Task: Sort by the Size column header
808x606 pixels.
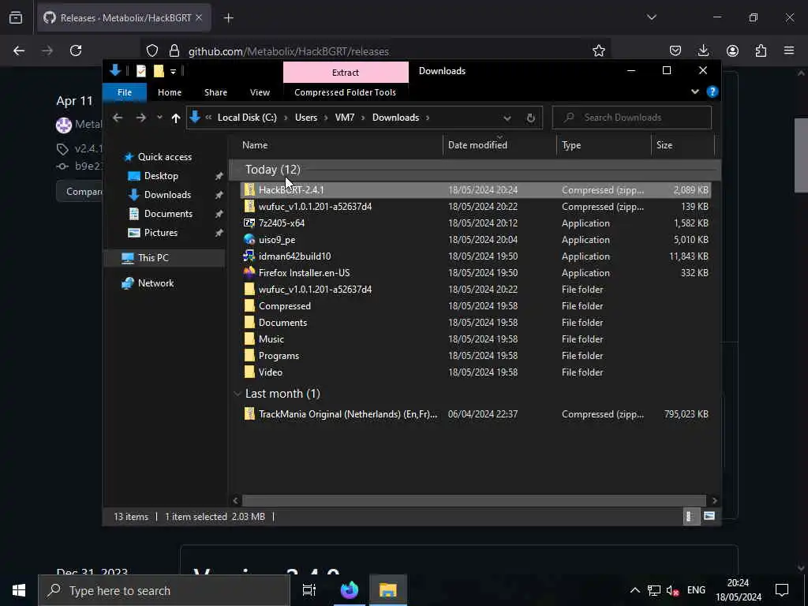Action: click(x=683, y=145)
